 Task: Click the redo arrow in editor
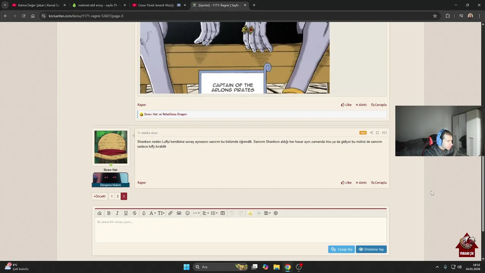tap(240, 213)
